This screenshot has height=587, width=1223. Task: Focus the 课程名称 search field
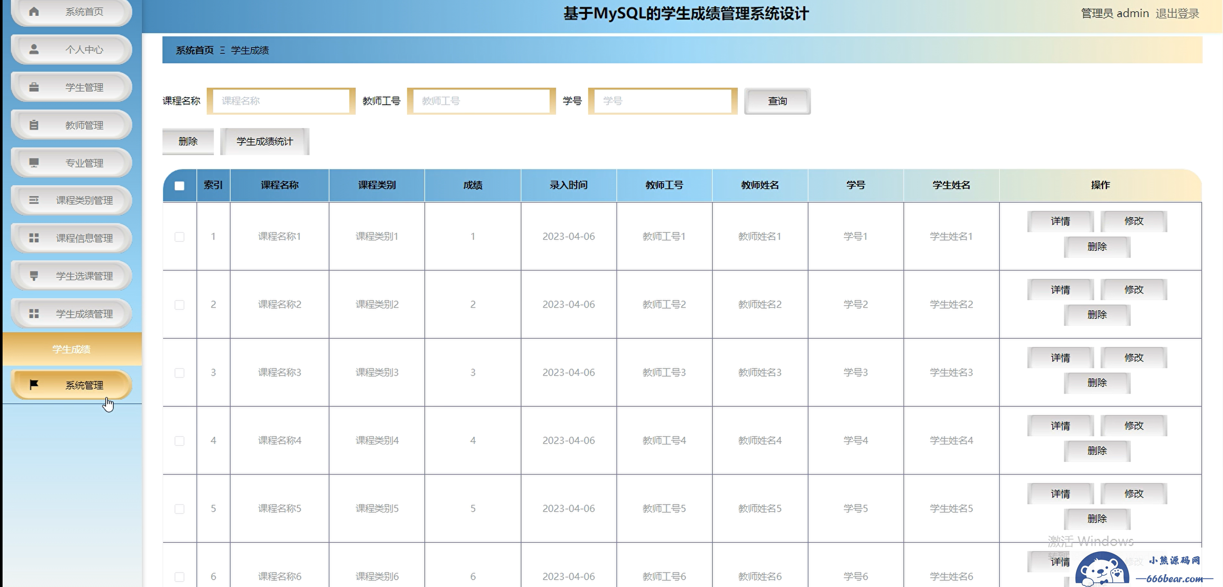[281, 101]
